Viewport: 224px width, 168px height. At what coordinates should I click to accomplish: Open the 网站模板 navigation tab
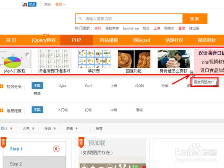(x=109, y=40)
